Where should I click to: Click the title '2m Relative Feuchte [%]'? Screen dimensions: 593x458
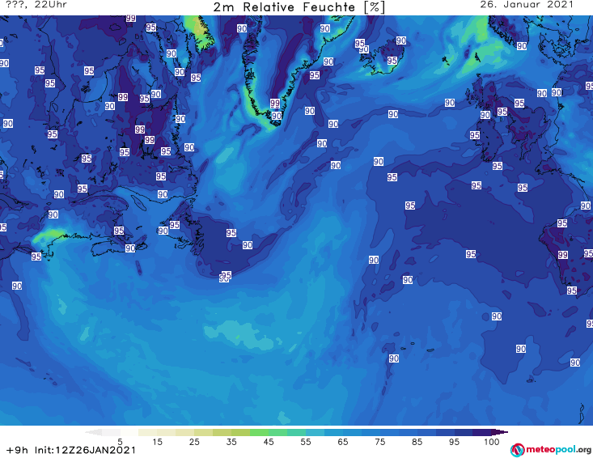299,7
